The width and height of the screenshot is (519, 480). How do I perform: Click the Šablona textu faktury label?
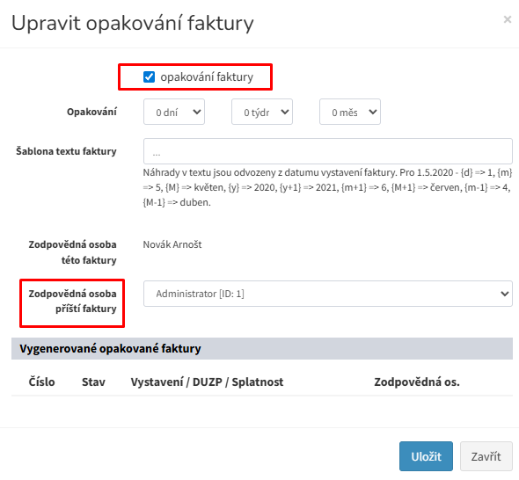coord(66,151)
